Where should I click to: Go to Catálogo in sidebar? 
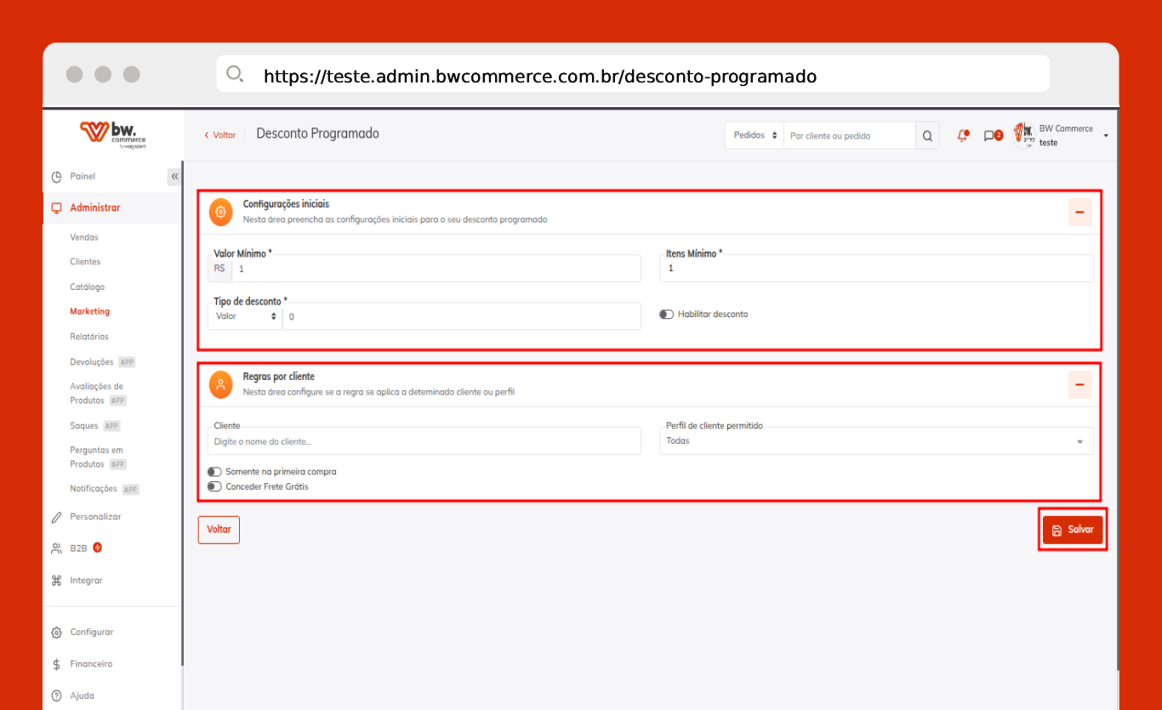pos(87,287)
